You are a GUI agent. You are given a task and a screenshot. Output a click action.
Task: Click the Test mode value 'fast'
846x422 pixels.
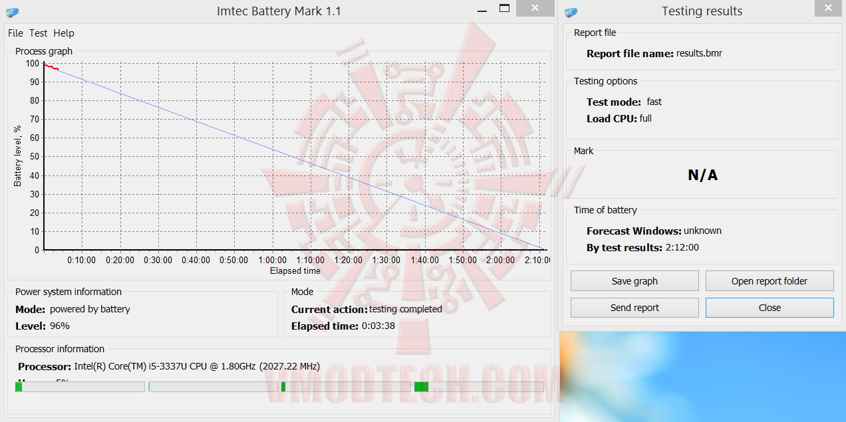coord(654,102)
